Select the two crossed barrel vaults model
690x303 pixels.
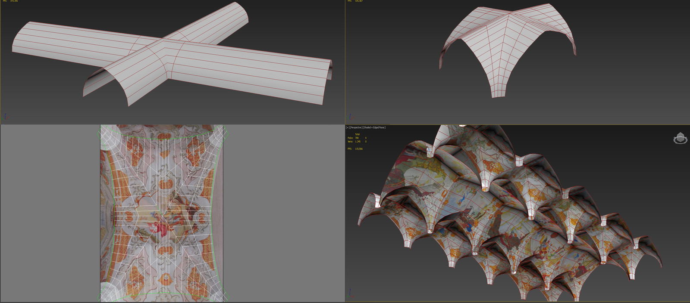(x=172, y=55)
